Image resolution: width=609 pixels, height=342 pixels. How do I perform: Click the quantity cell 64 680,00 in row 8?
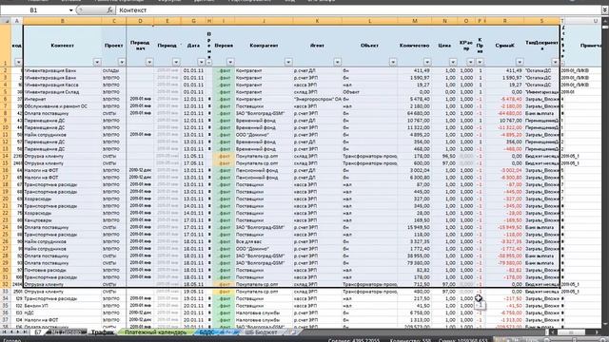[415, 113]
